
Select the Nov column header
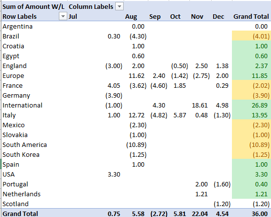[x=197, y=17]
